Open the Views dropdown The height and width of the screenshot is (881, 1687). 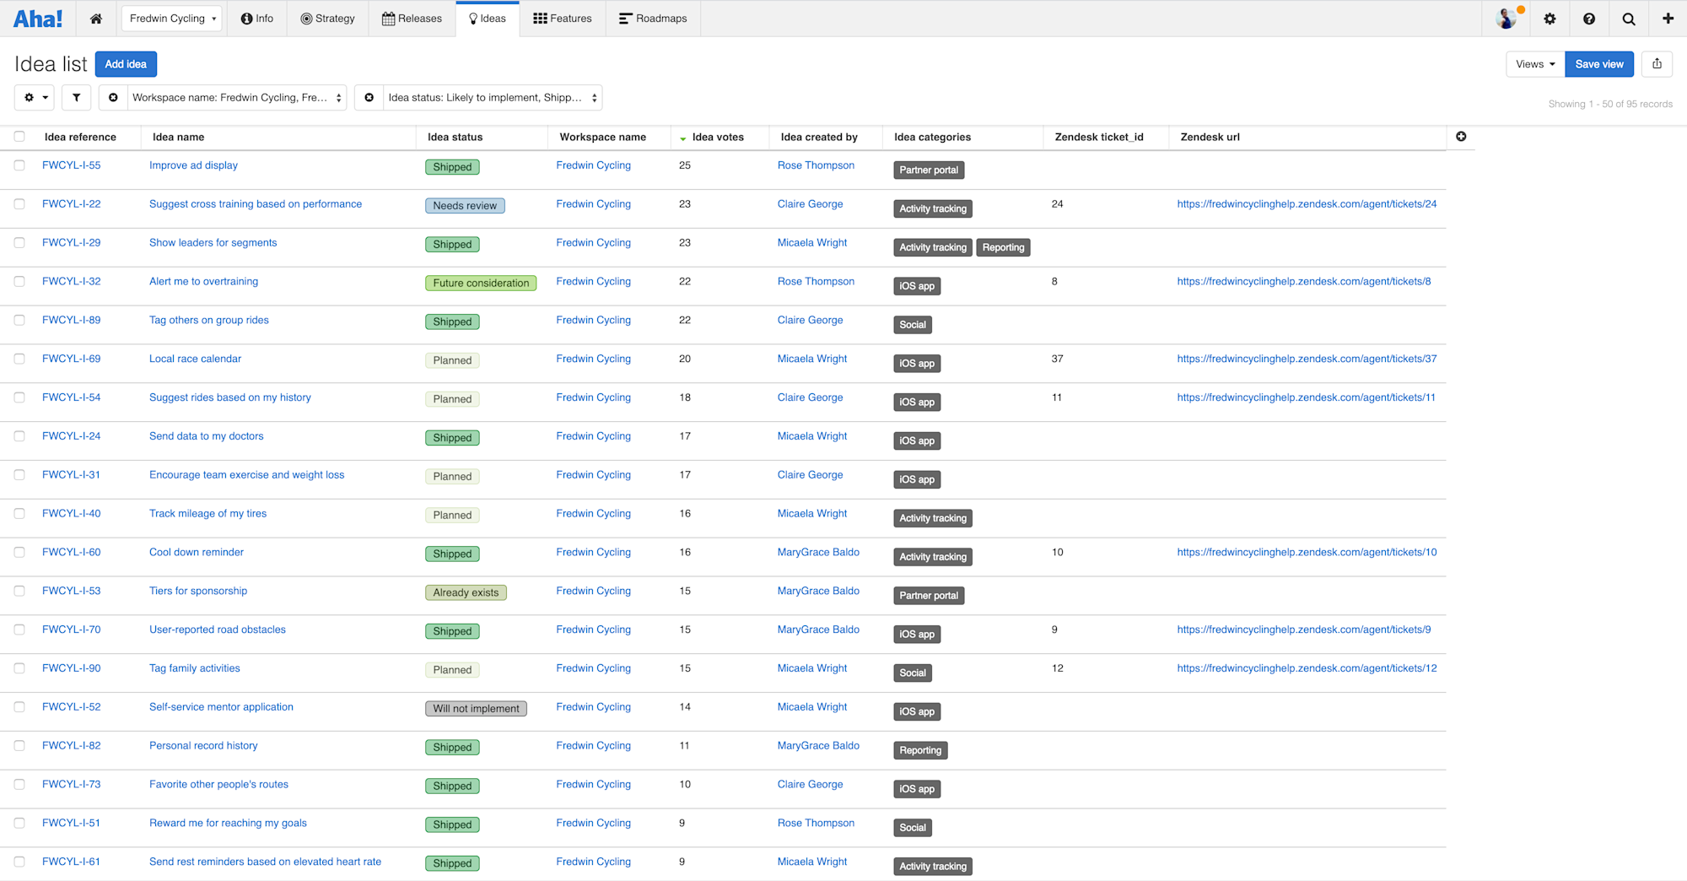(1534, 63)
